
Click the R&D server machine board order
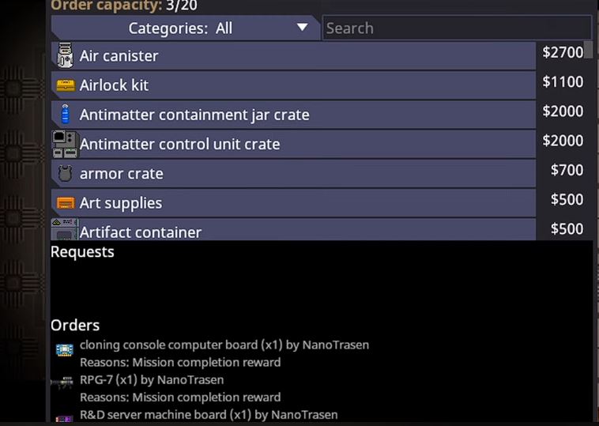(x=208, y=415)
